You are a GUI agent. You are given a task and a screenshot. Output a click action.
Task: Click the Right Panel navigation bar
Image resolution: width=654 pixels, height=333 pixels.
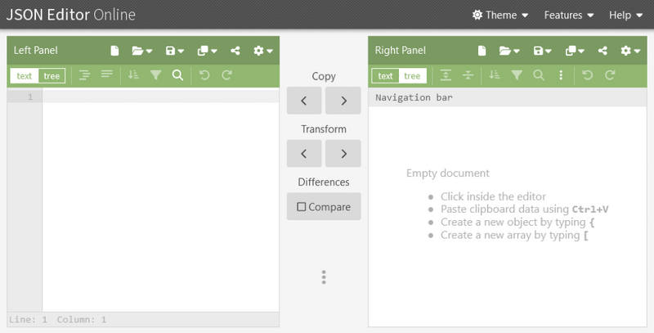(508, 97)
